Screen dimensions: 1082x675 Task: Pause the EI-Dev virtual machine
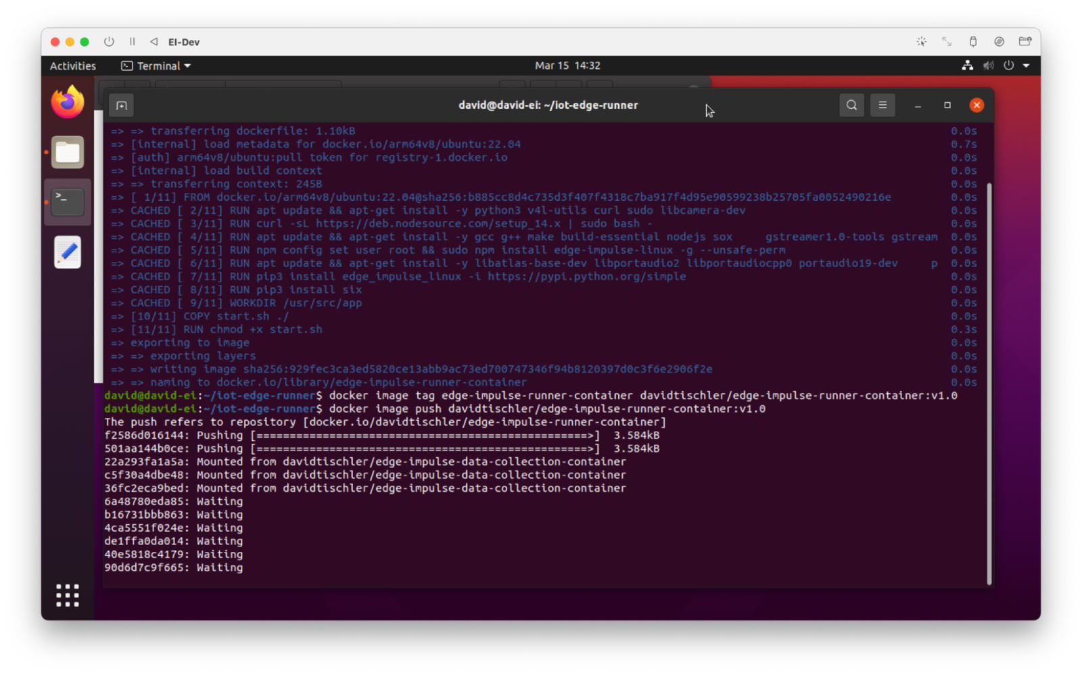point(133,42)
